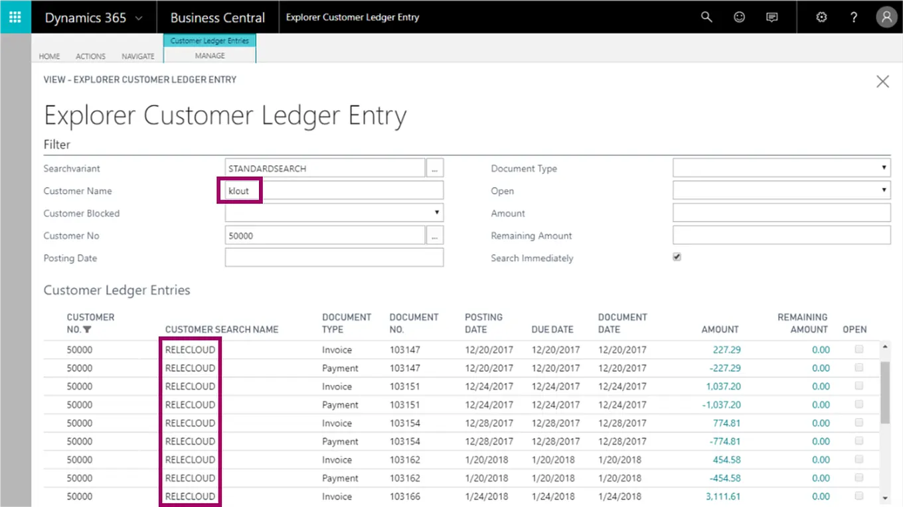This screenshot has height=507, width=903.
Task: Open the settings gear icon
Action: click(x=821, y=17)
